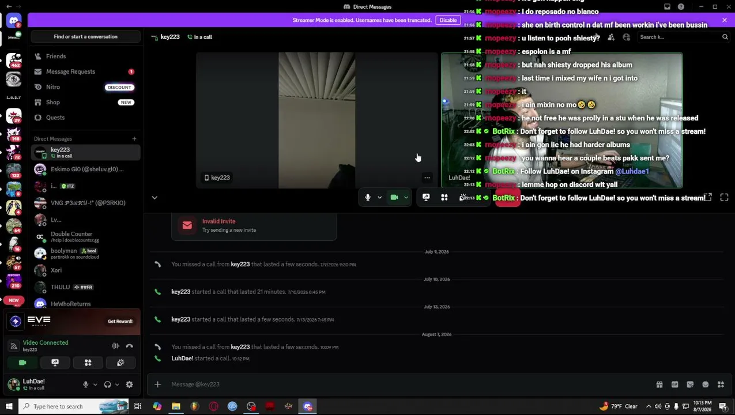This screenshot has width=735, height=415.
Task: Start an activity from call controls bar
Action: [444, 198]
